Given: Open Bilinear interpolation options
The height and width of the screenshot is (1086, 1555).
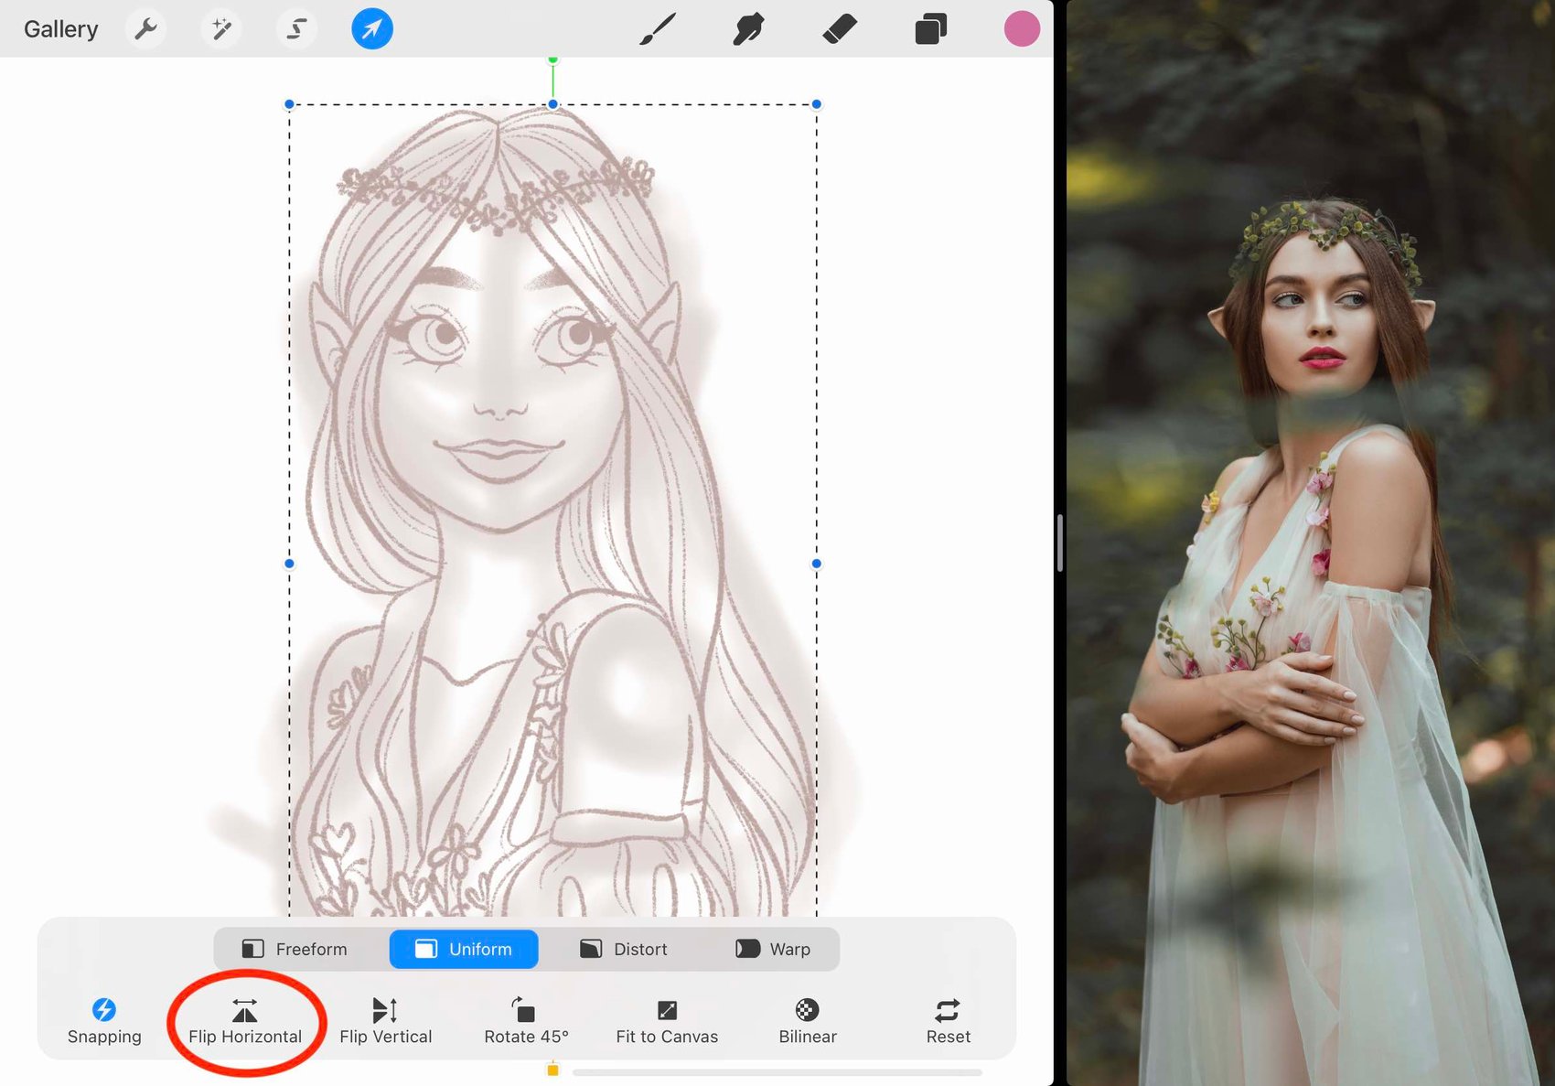Looking at the screenshot, I should point(808,1021).
